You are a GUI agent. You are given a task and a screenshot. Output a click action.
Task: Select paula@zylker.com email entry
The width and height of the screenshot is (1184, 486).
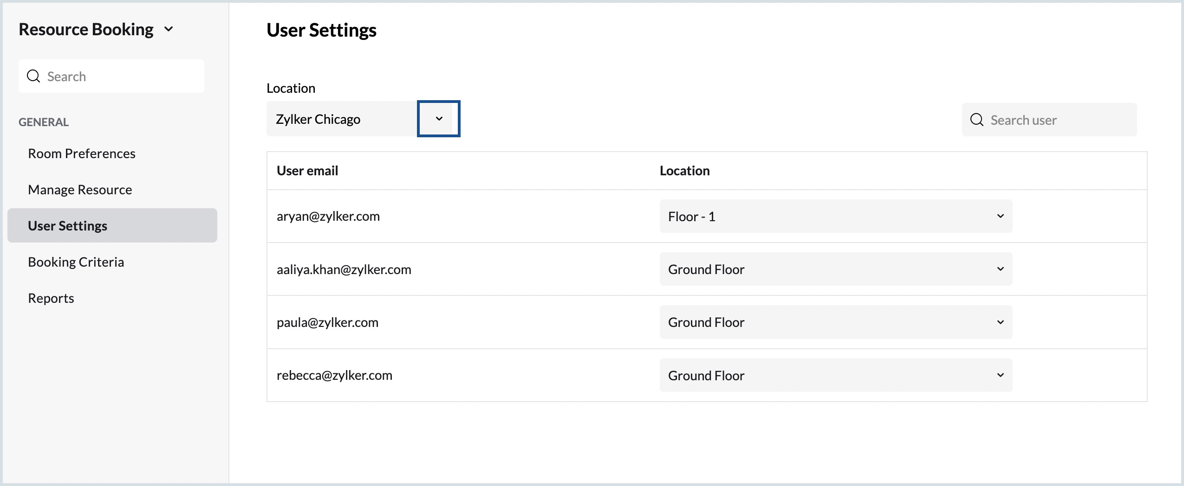pyautogui.click(x=327, y=322)
